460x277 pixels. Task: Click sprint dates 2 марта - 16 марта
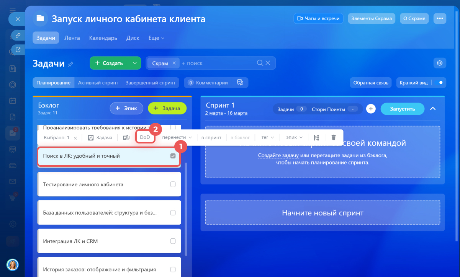[x=226, y=113]
